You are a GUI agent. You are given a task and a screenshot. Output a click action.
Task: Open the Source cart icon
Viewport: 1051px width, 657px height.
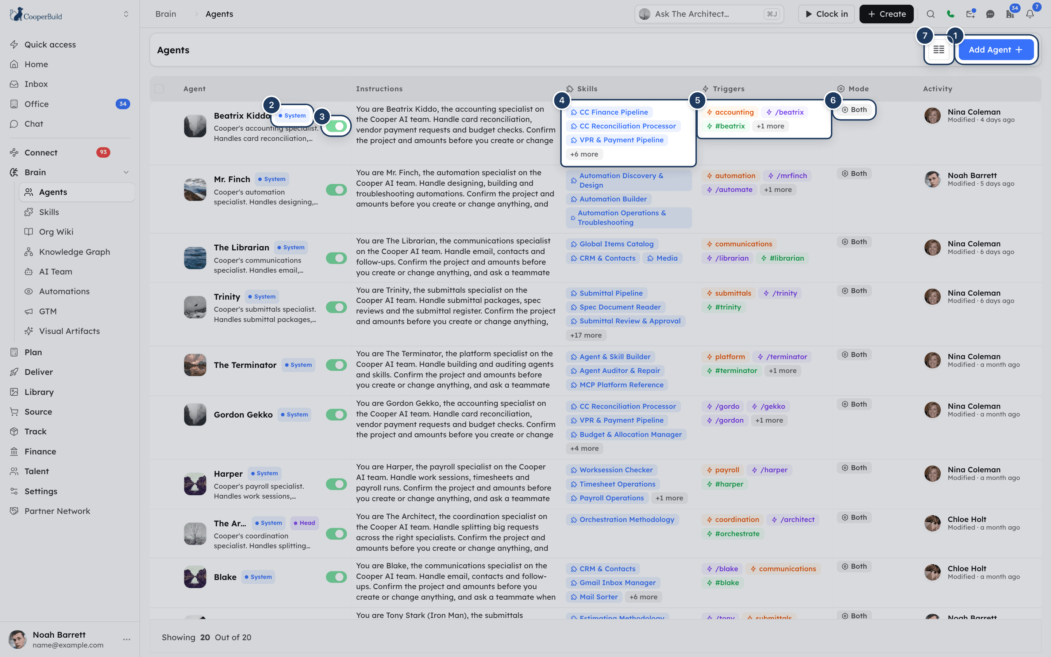[14, 411]
